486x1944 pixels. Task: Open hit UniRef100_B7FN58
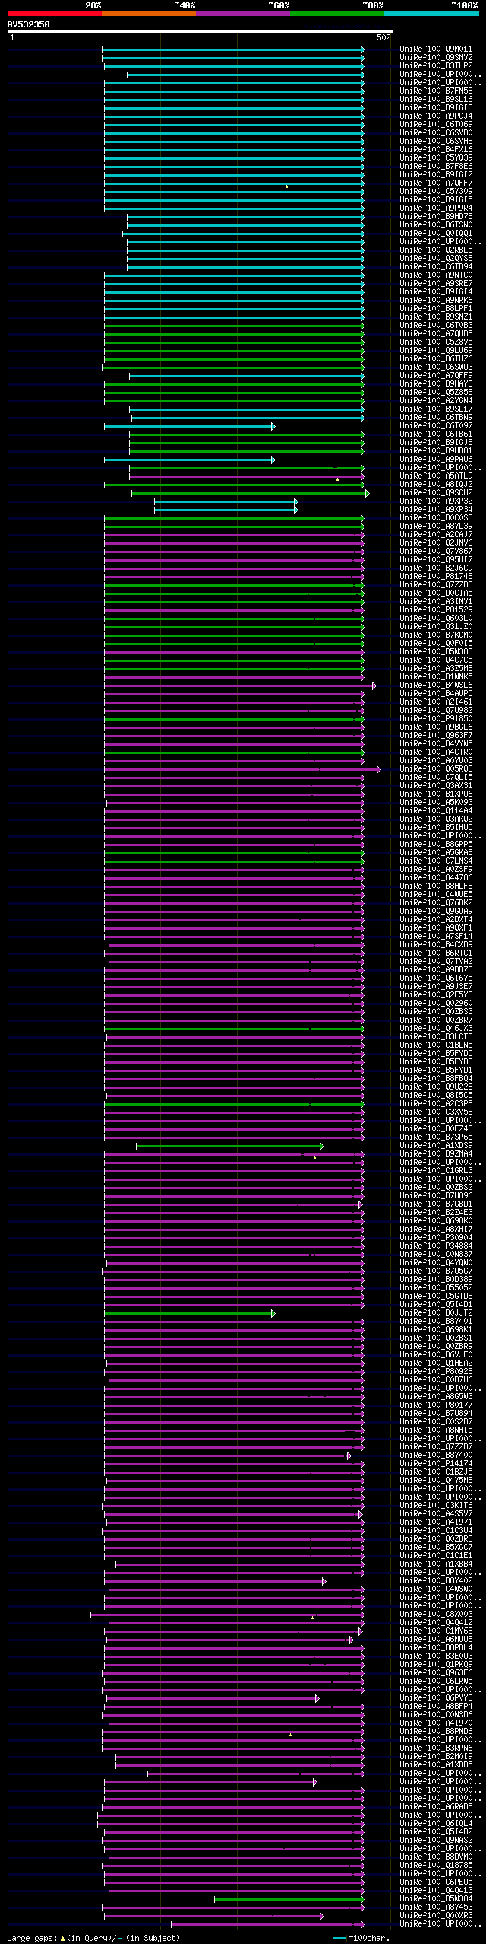click(x=436, y=91)
